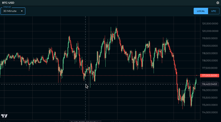
Task: Switch time zone to LOCAL
Action: click(x=201, y=11)
